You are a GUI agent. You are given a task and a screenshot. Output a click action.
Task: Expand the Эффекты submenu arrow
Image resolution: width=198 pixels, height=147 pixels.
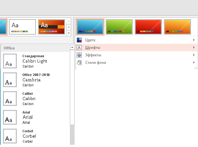(x=194, y=55)
